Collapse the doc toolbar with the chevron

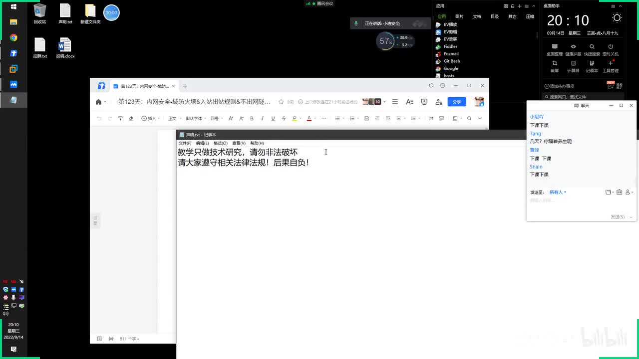pos(480,118)
